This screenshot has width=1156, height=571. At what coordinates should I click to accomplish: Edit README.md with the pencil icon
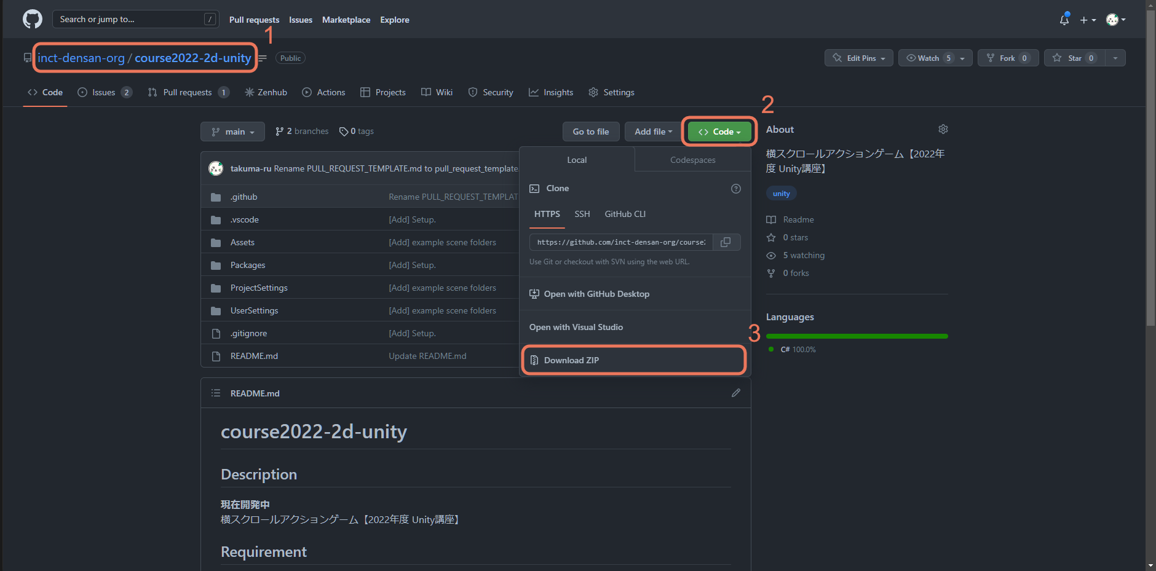736,393
